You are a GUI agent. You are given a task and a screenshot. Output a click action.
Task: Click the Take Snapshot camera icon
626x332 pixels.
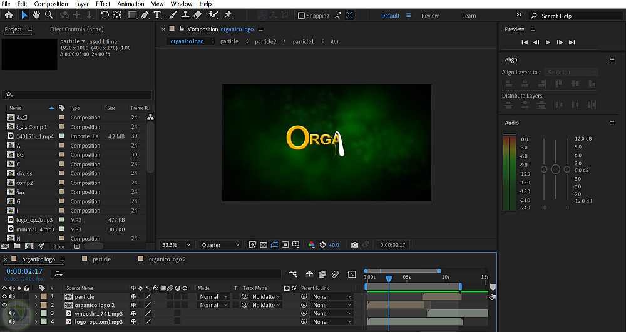point(354,245)
